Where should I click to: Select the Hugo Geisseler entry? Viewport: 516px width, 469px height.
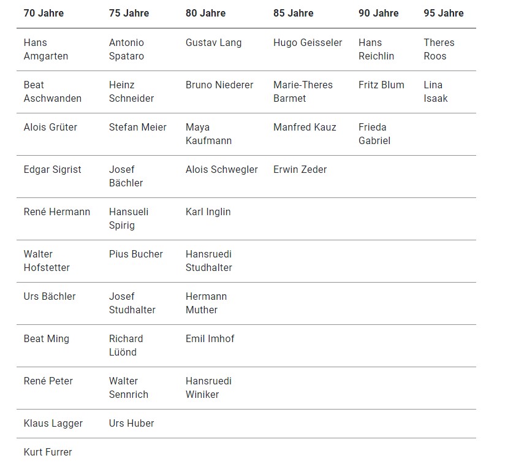308,42
